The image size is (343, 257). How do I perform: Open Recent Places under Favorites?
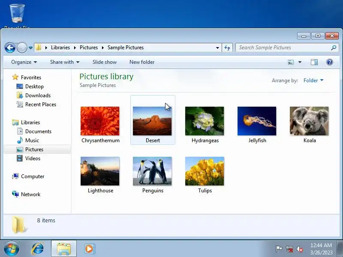pyautogui.click(x=41, y=104)
